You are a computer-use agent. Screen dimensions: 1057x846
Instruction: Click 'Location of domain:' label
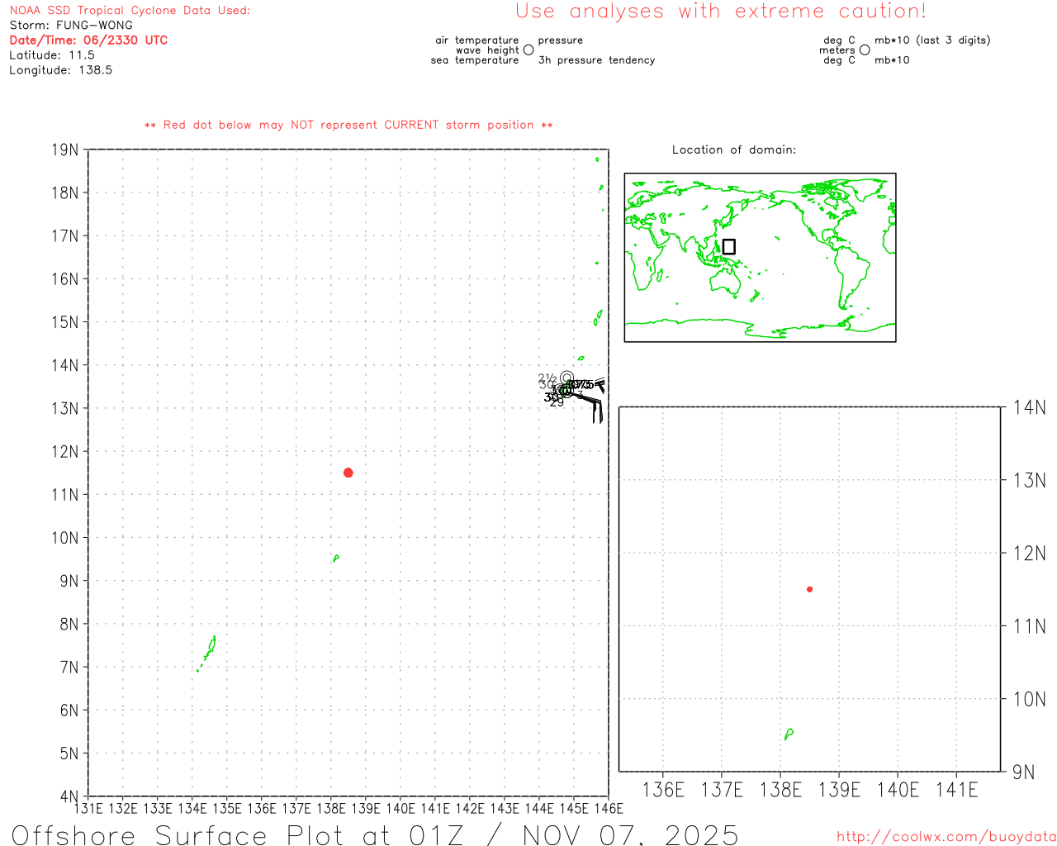(734, 150)
